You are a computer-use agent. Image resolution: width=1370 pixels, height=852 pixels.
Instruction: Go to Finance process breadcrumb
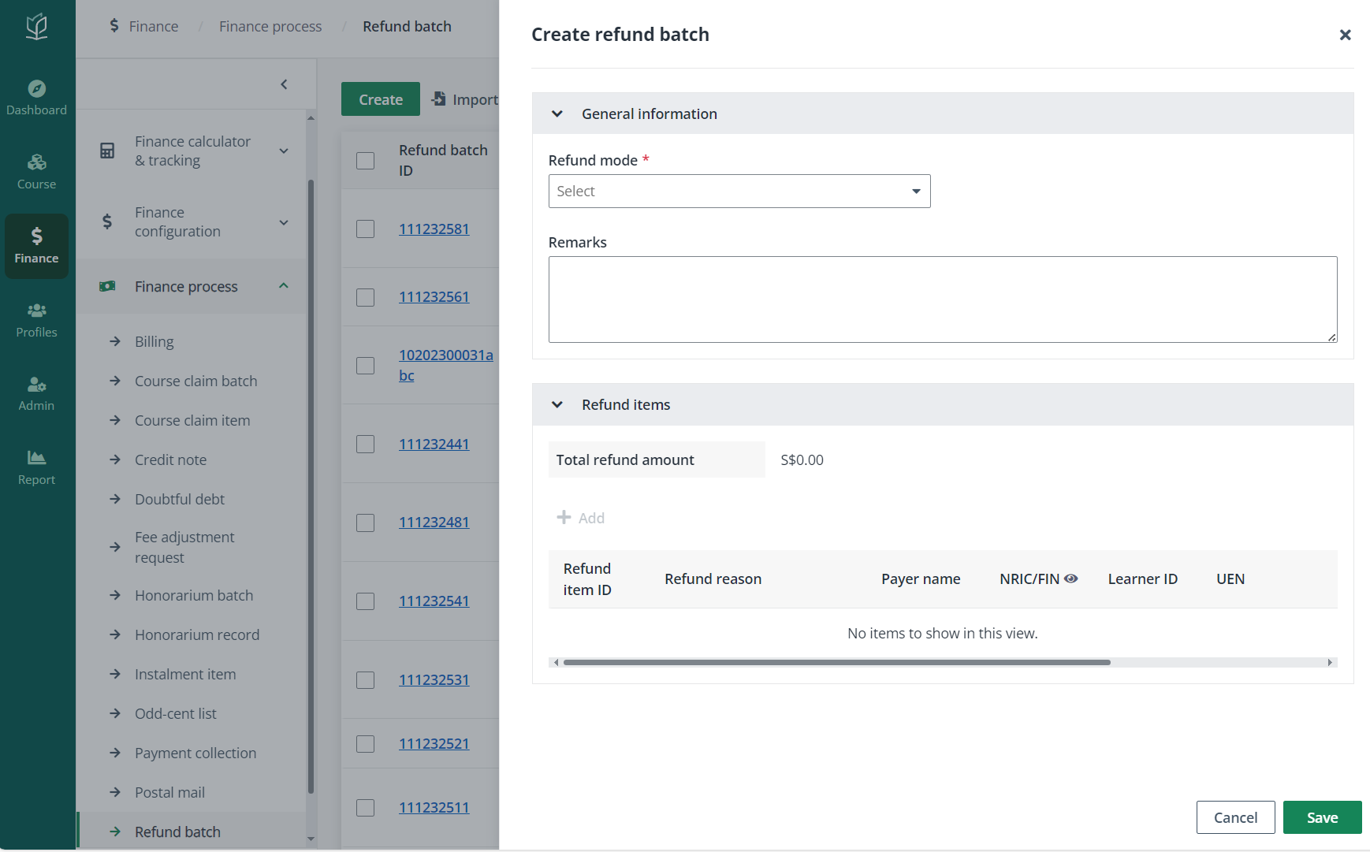point(270,26)
